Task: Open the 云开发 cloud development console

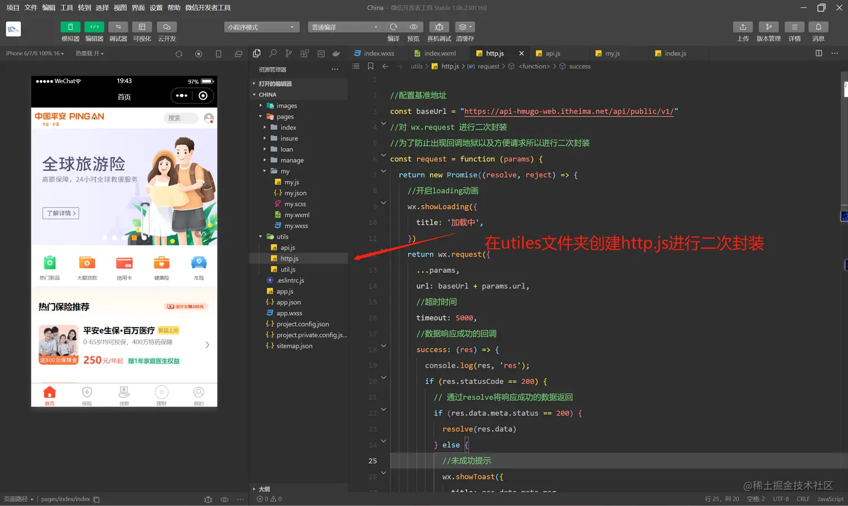Action: point(167,27)
